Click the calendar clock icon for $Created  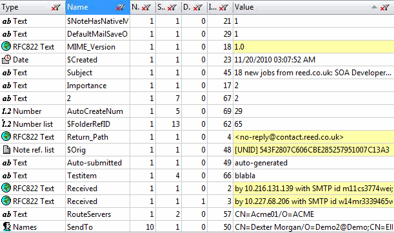[6, 59]
